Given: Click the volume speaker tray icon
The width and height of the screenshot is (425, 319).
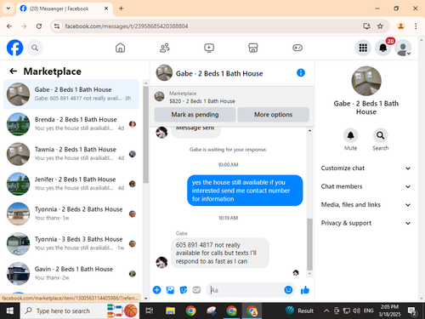Looking at the screenshot, I should coord(355,311).
